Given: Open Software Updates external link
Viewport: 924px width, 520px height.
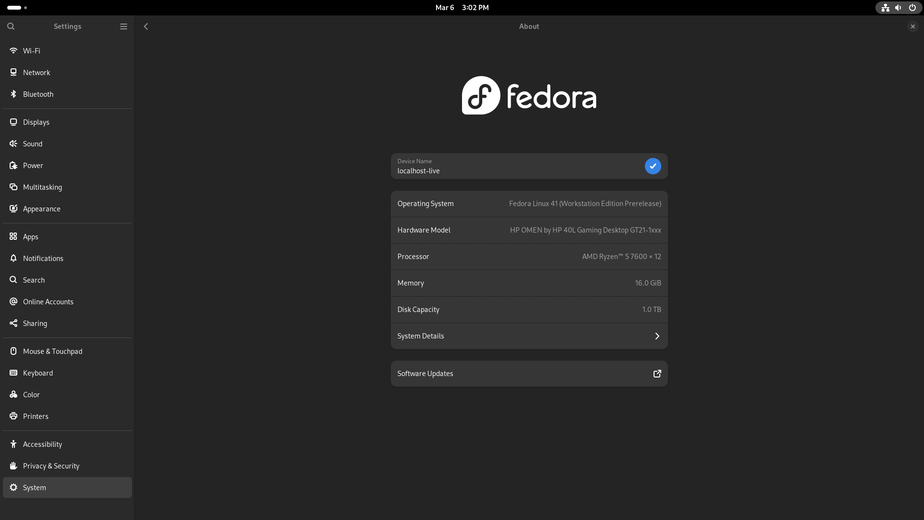Looking at the screenshot, I should click(657, 373).
